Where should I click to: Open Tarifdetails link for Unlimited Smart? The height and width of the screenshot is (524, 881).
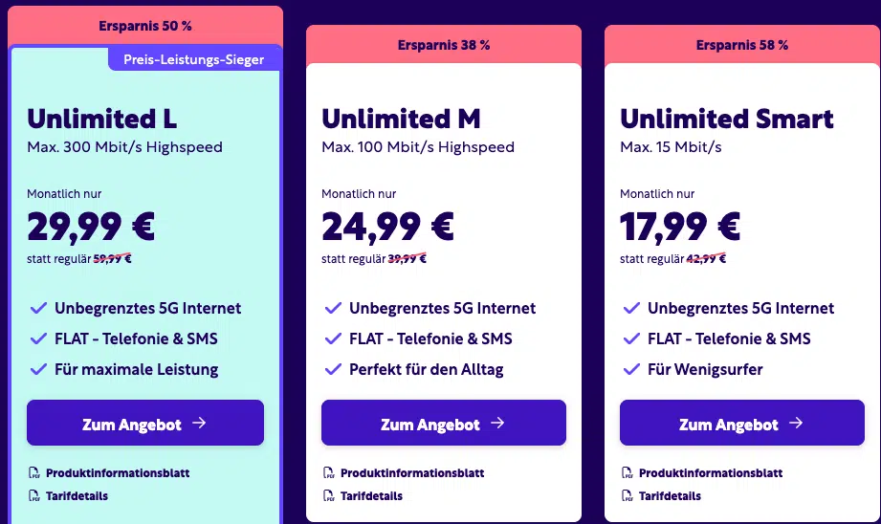point(670,496)
